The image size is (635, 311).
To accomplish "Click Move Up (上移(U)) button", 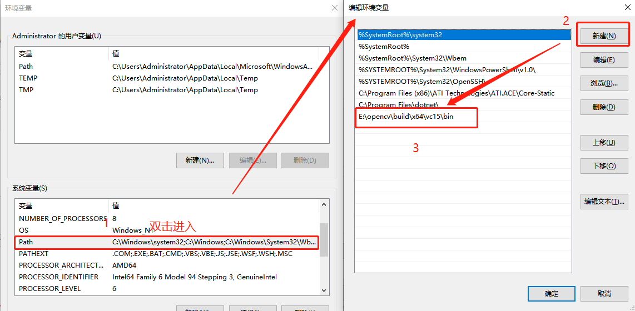I will (x=604, y=142).
